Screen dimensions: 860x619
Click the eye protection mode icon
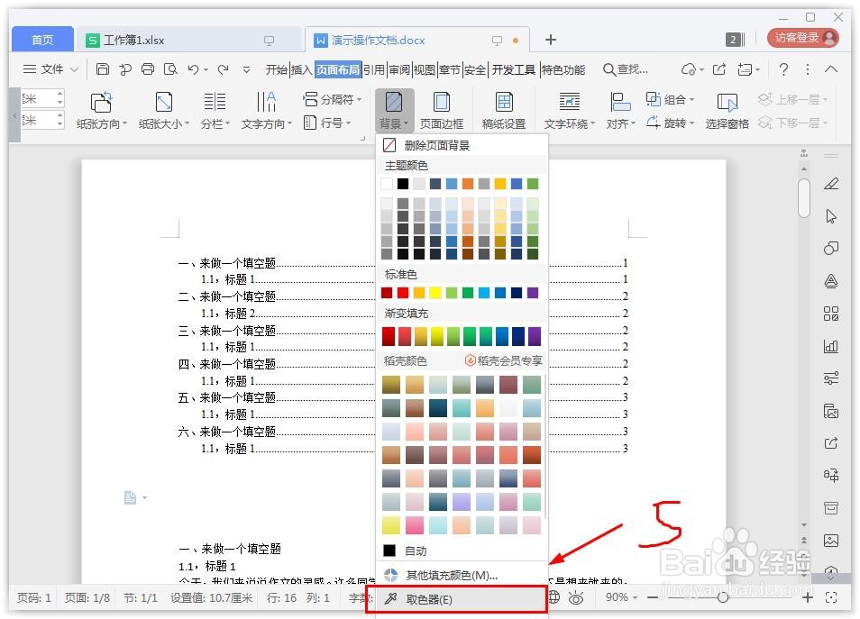577,596
